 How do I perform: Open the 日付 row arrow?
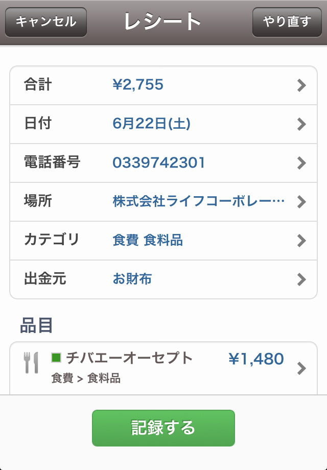[301, 124]
